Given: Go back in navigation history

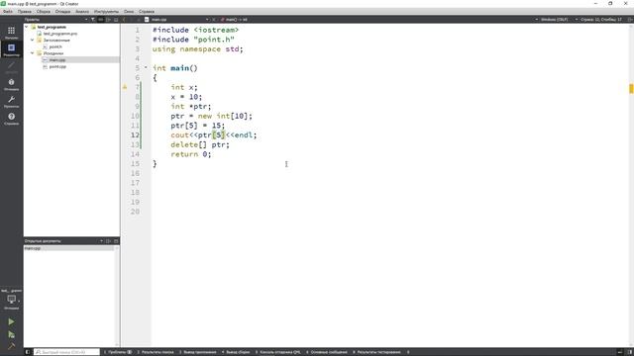Looking at the screenshot, I should (125, 20).
